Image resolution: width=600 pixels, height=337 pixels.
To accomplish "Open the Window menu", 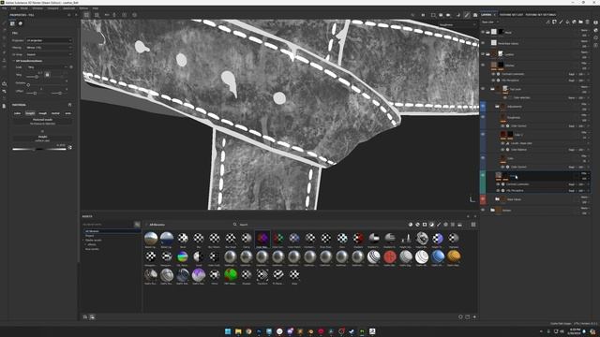I will coord(37,8).
